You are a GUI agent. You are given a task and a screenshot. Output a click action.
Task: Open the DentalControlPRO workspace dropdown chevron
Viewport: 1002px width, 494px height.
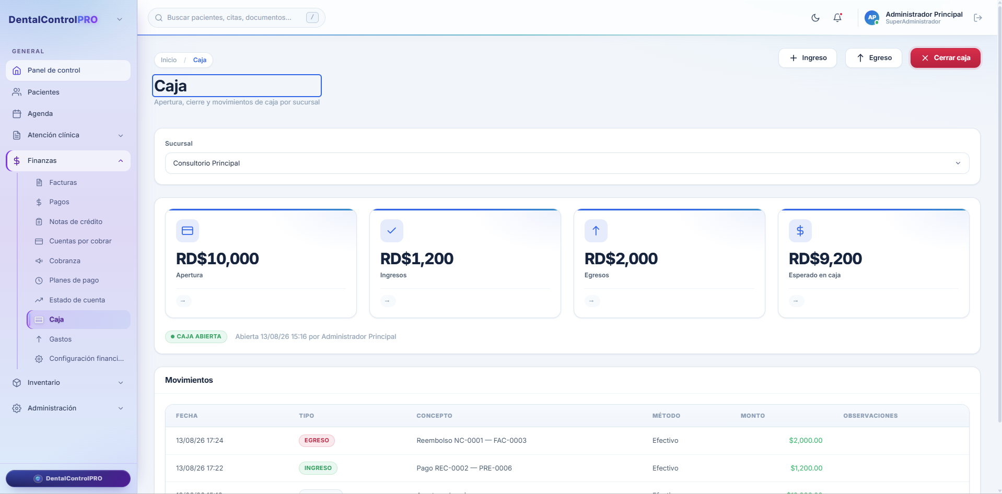pos(120,19)
